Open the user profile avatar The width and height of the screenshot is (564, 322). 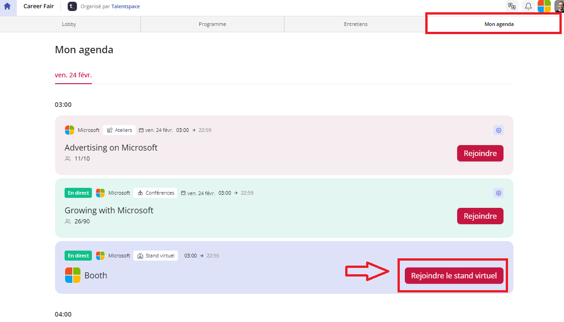point(559,6)
